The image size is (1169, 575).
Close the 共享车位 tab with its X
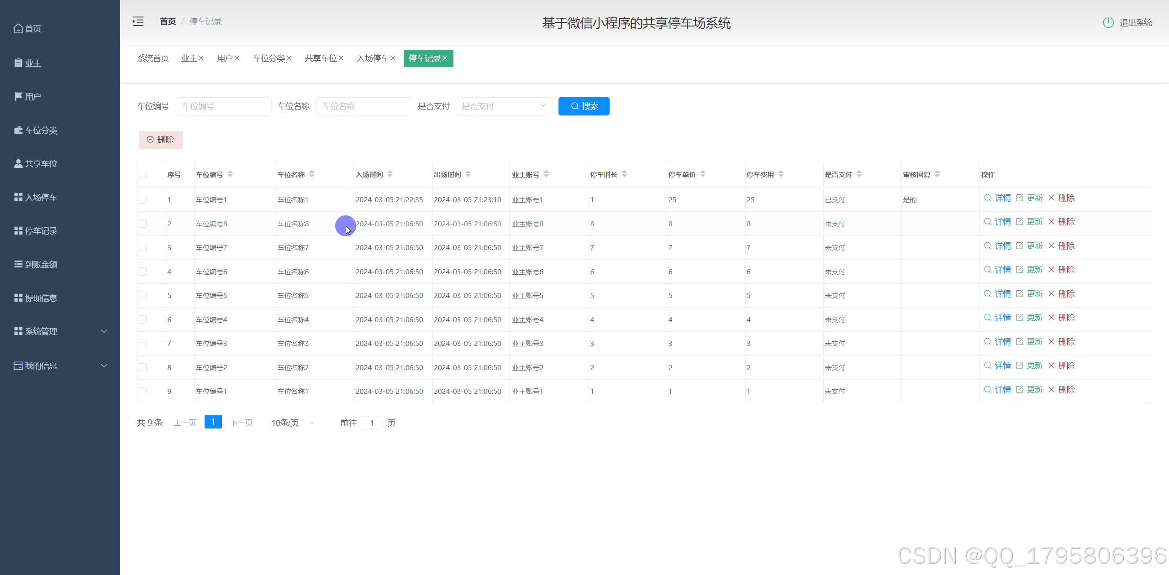click(341, 58)
